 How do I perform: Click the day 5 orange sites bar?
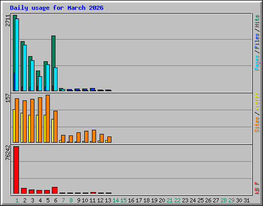point(48,118)
